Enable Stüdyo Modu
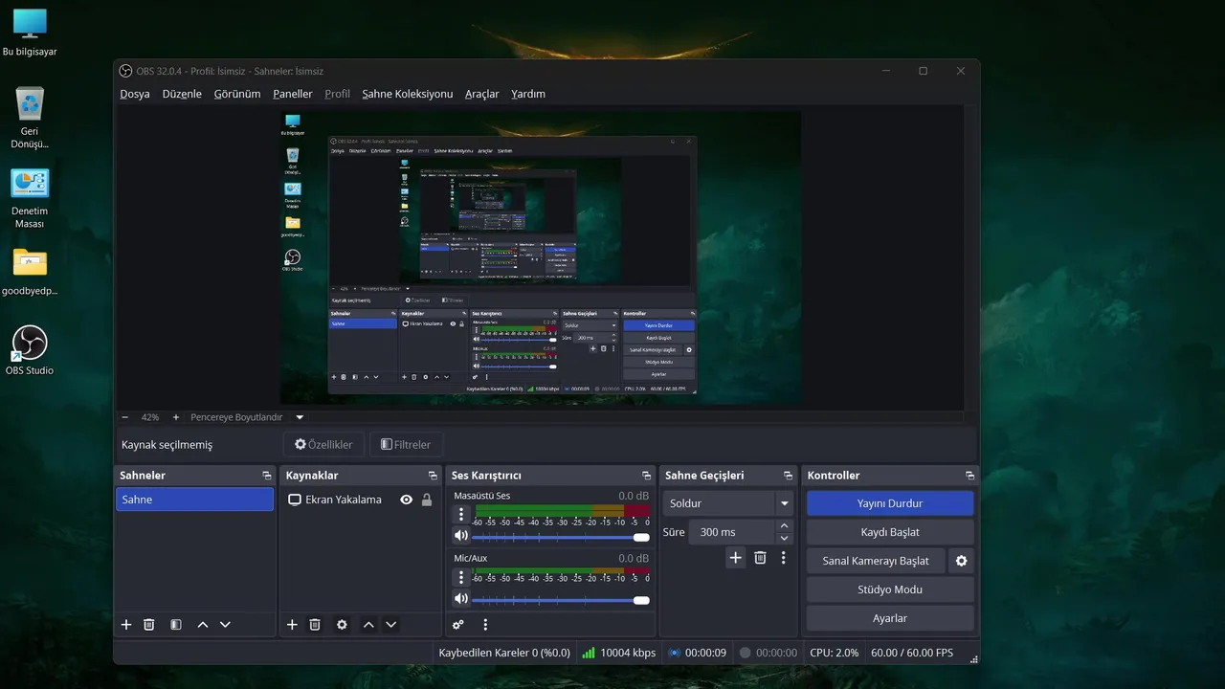Screen dimensions: 1225x689 click(x=890, y=589)
